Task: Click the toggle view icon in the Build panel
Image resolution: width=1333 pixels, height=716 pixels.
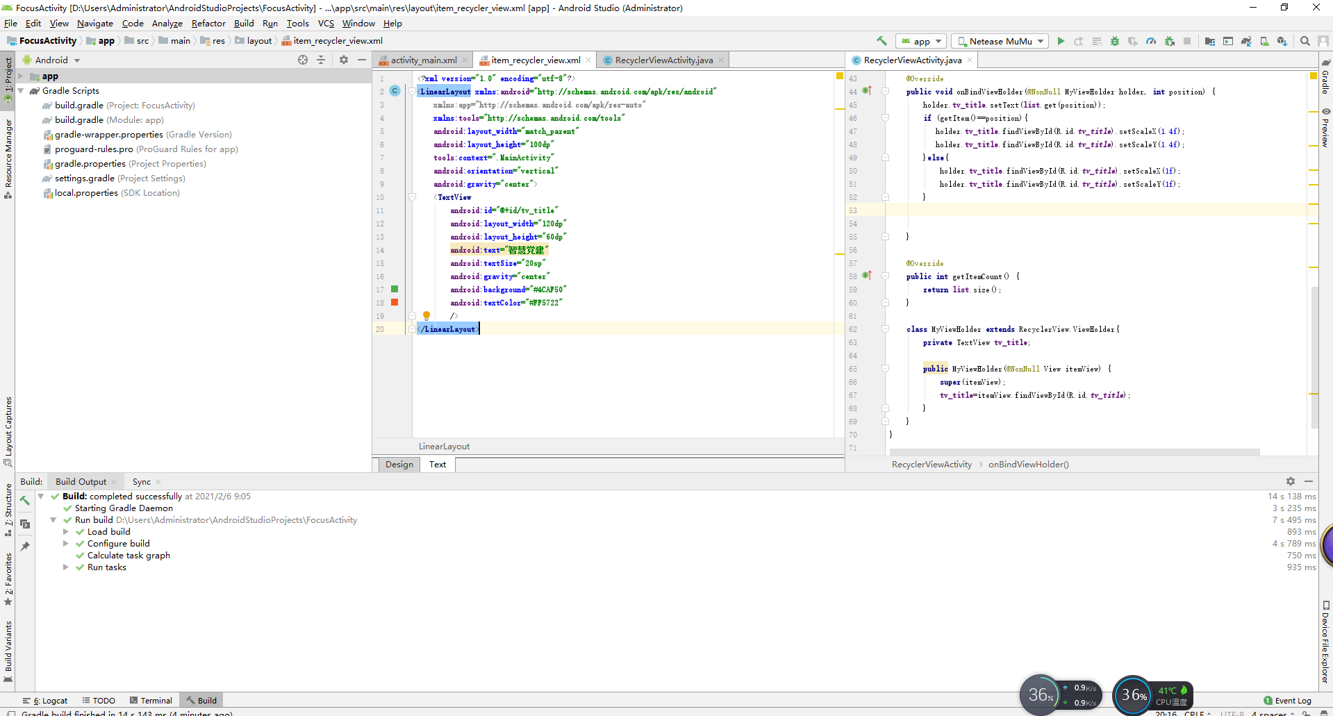Action: (x=25, y=524)
